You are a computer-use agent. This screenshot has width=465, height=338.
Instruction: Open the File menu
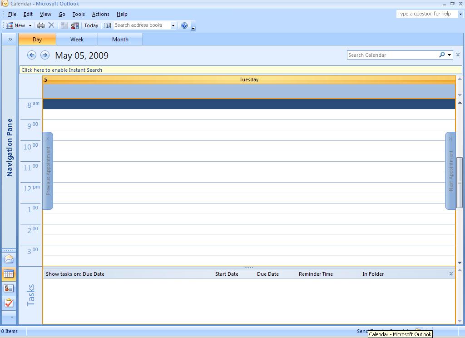[x=12, y=14]
